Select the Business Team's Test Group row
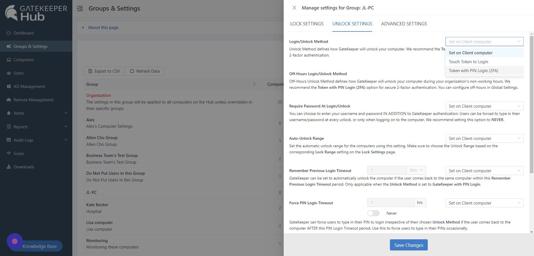This screenshot has width=534, height=256. click(x=184, y=159)
